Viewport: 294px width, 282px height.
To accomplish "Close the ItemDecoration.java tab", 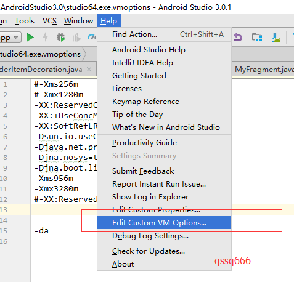I will tap(89, 70).
